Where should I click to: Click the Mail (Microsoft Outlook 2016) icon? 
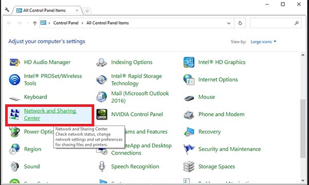pos(101,97)
